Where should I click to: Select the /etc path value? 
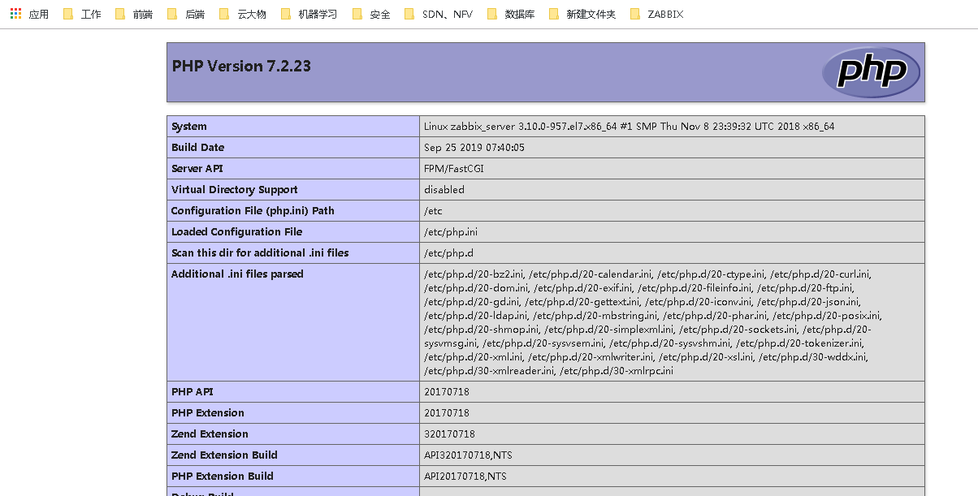click(433, 211)
